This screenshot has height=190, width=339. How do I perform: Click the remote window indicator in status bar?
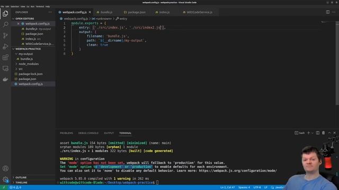4,187
